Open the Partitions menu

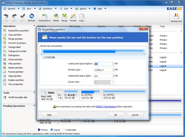pyautogui.click(x=47, y=9)
